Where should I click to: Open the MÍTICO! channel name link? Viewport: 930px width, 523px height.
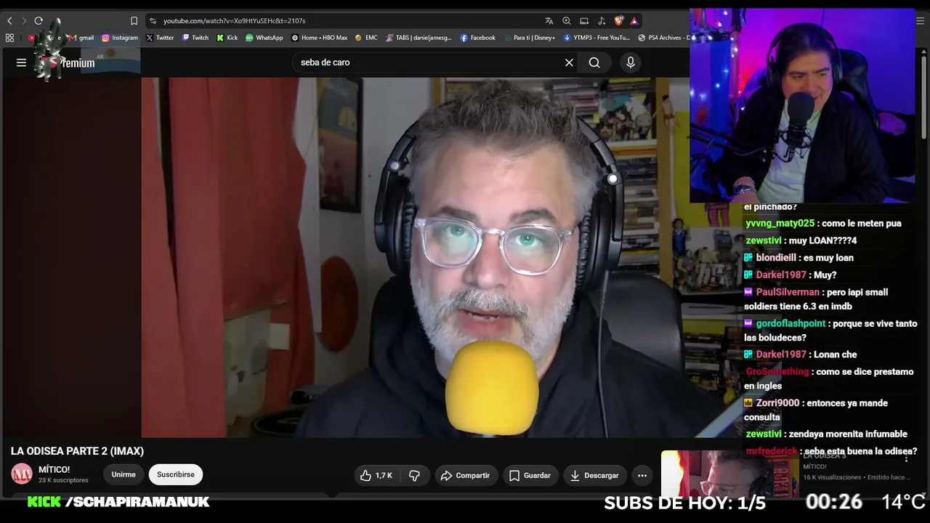click(x=54, y=470)
